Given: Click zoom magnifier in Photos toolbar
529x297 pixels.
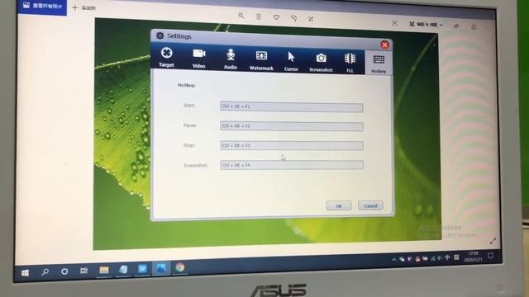Looking at the screenshot, I should pyautogui.click(x=241, y=16).
